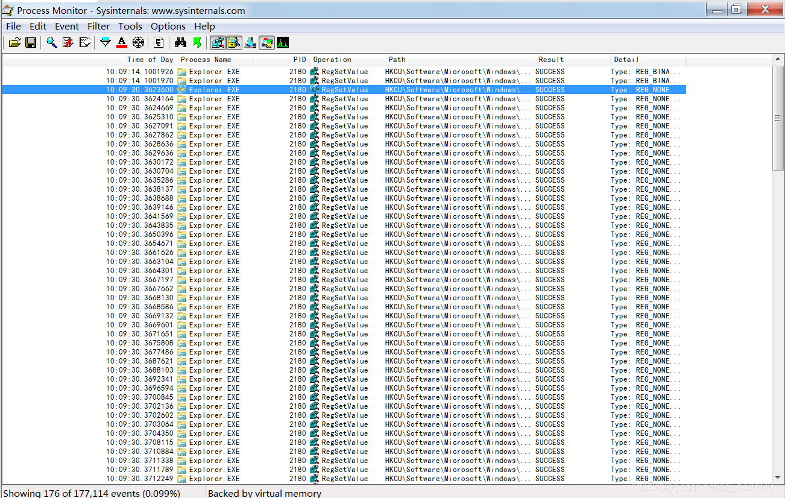
Task: Click the Path cell of row 10:09:30.3700845
Action: coord(459,397)
